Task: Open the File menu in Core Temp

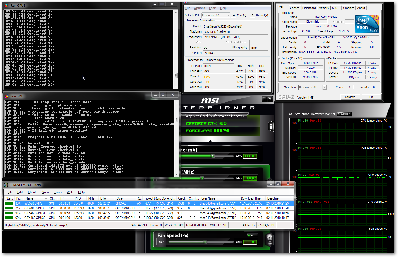Action: 188,8
